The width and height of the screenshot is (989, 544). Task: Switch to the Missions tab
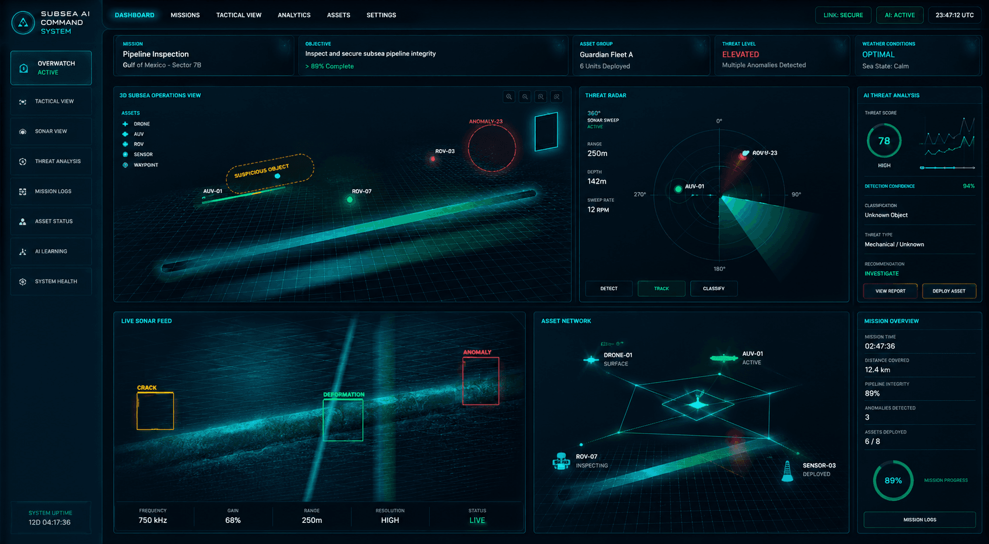[185, 15]
